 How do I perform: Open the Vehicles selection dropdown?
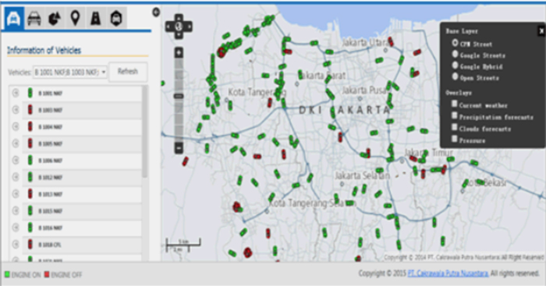70,72
